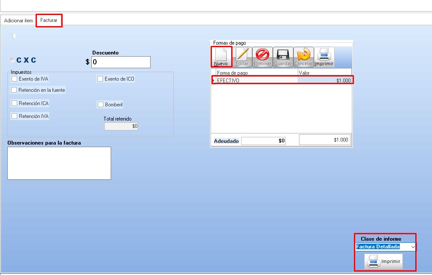Check the C X C checkbox

point(12,60)
